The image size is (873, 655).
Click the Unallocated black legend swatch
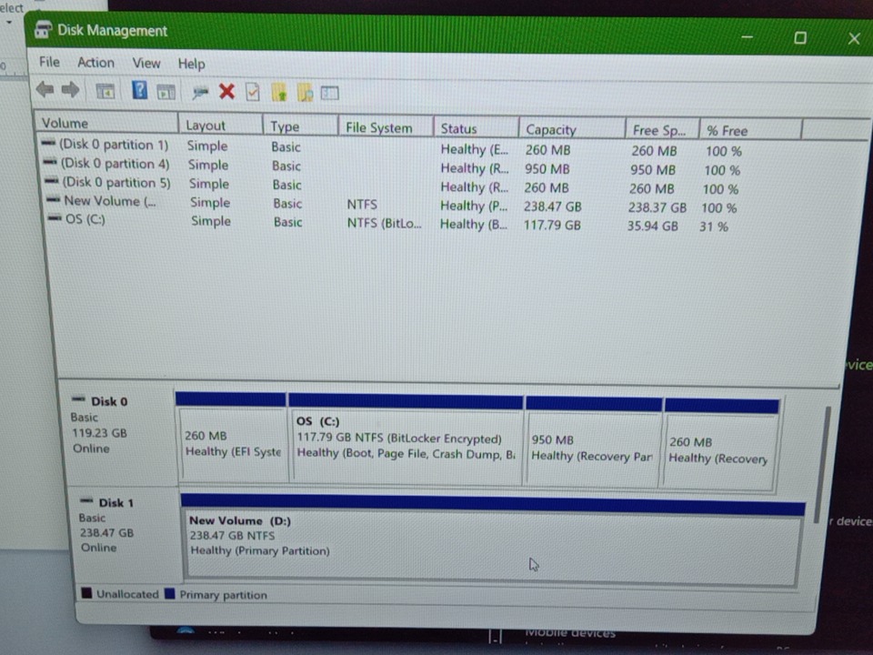pyautogui.click(x=87, y=592)
